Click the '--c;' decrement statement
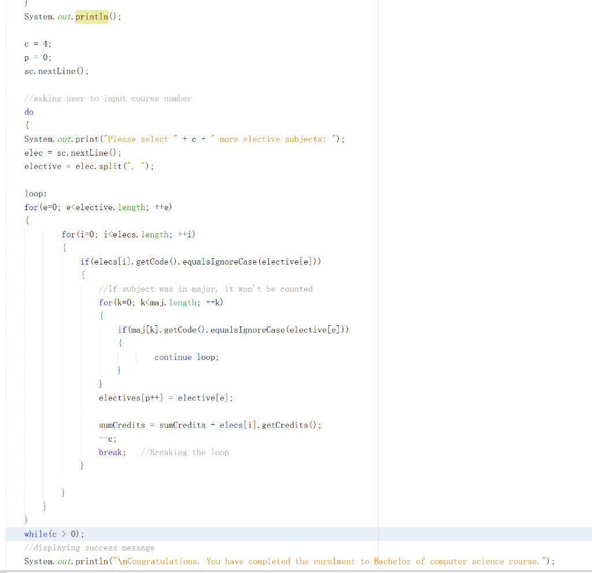Screen dimensions: 592x573 click(x=108, y=439)
